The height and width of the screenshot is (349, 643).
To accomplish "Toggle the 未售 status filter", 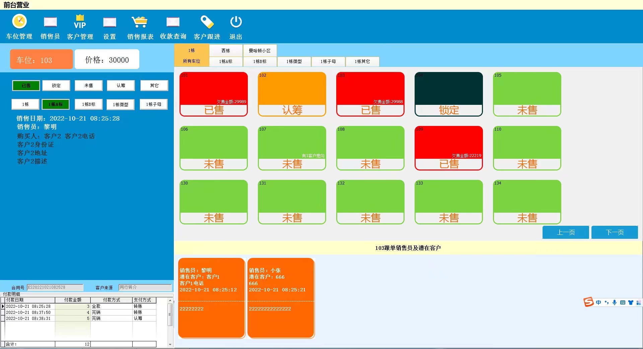I will point(88,86).
